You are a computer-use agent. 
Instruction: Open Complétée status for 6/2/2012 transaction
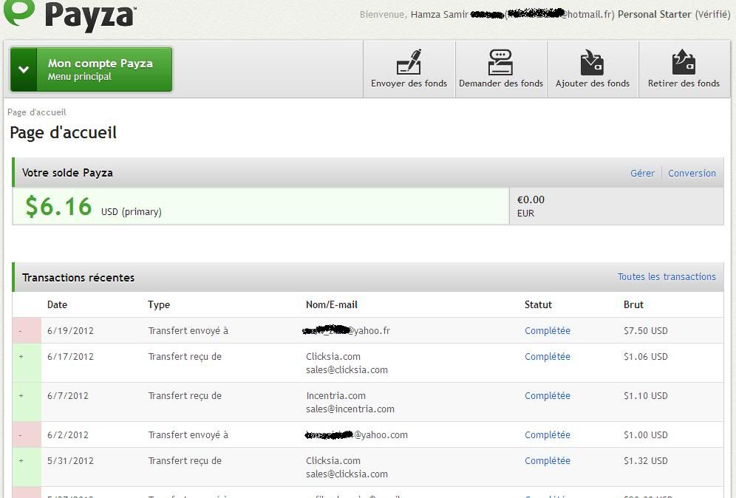[x=548, y=435]
